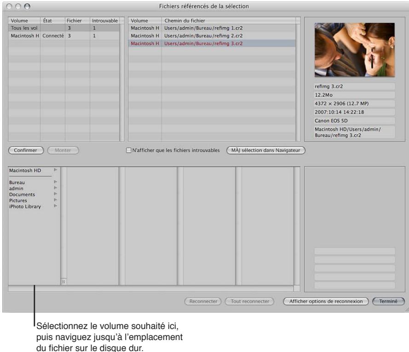Click the browser column resize handle

click(x=63, y=282)
